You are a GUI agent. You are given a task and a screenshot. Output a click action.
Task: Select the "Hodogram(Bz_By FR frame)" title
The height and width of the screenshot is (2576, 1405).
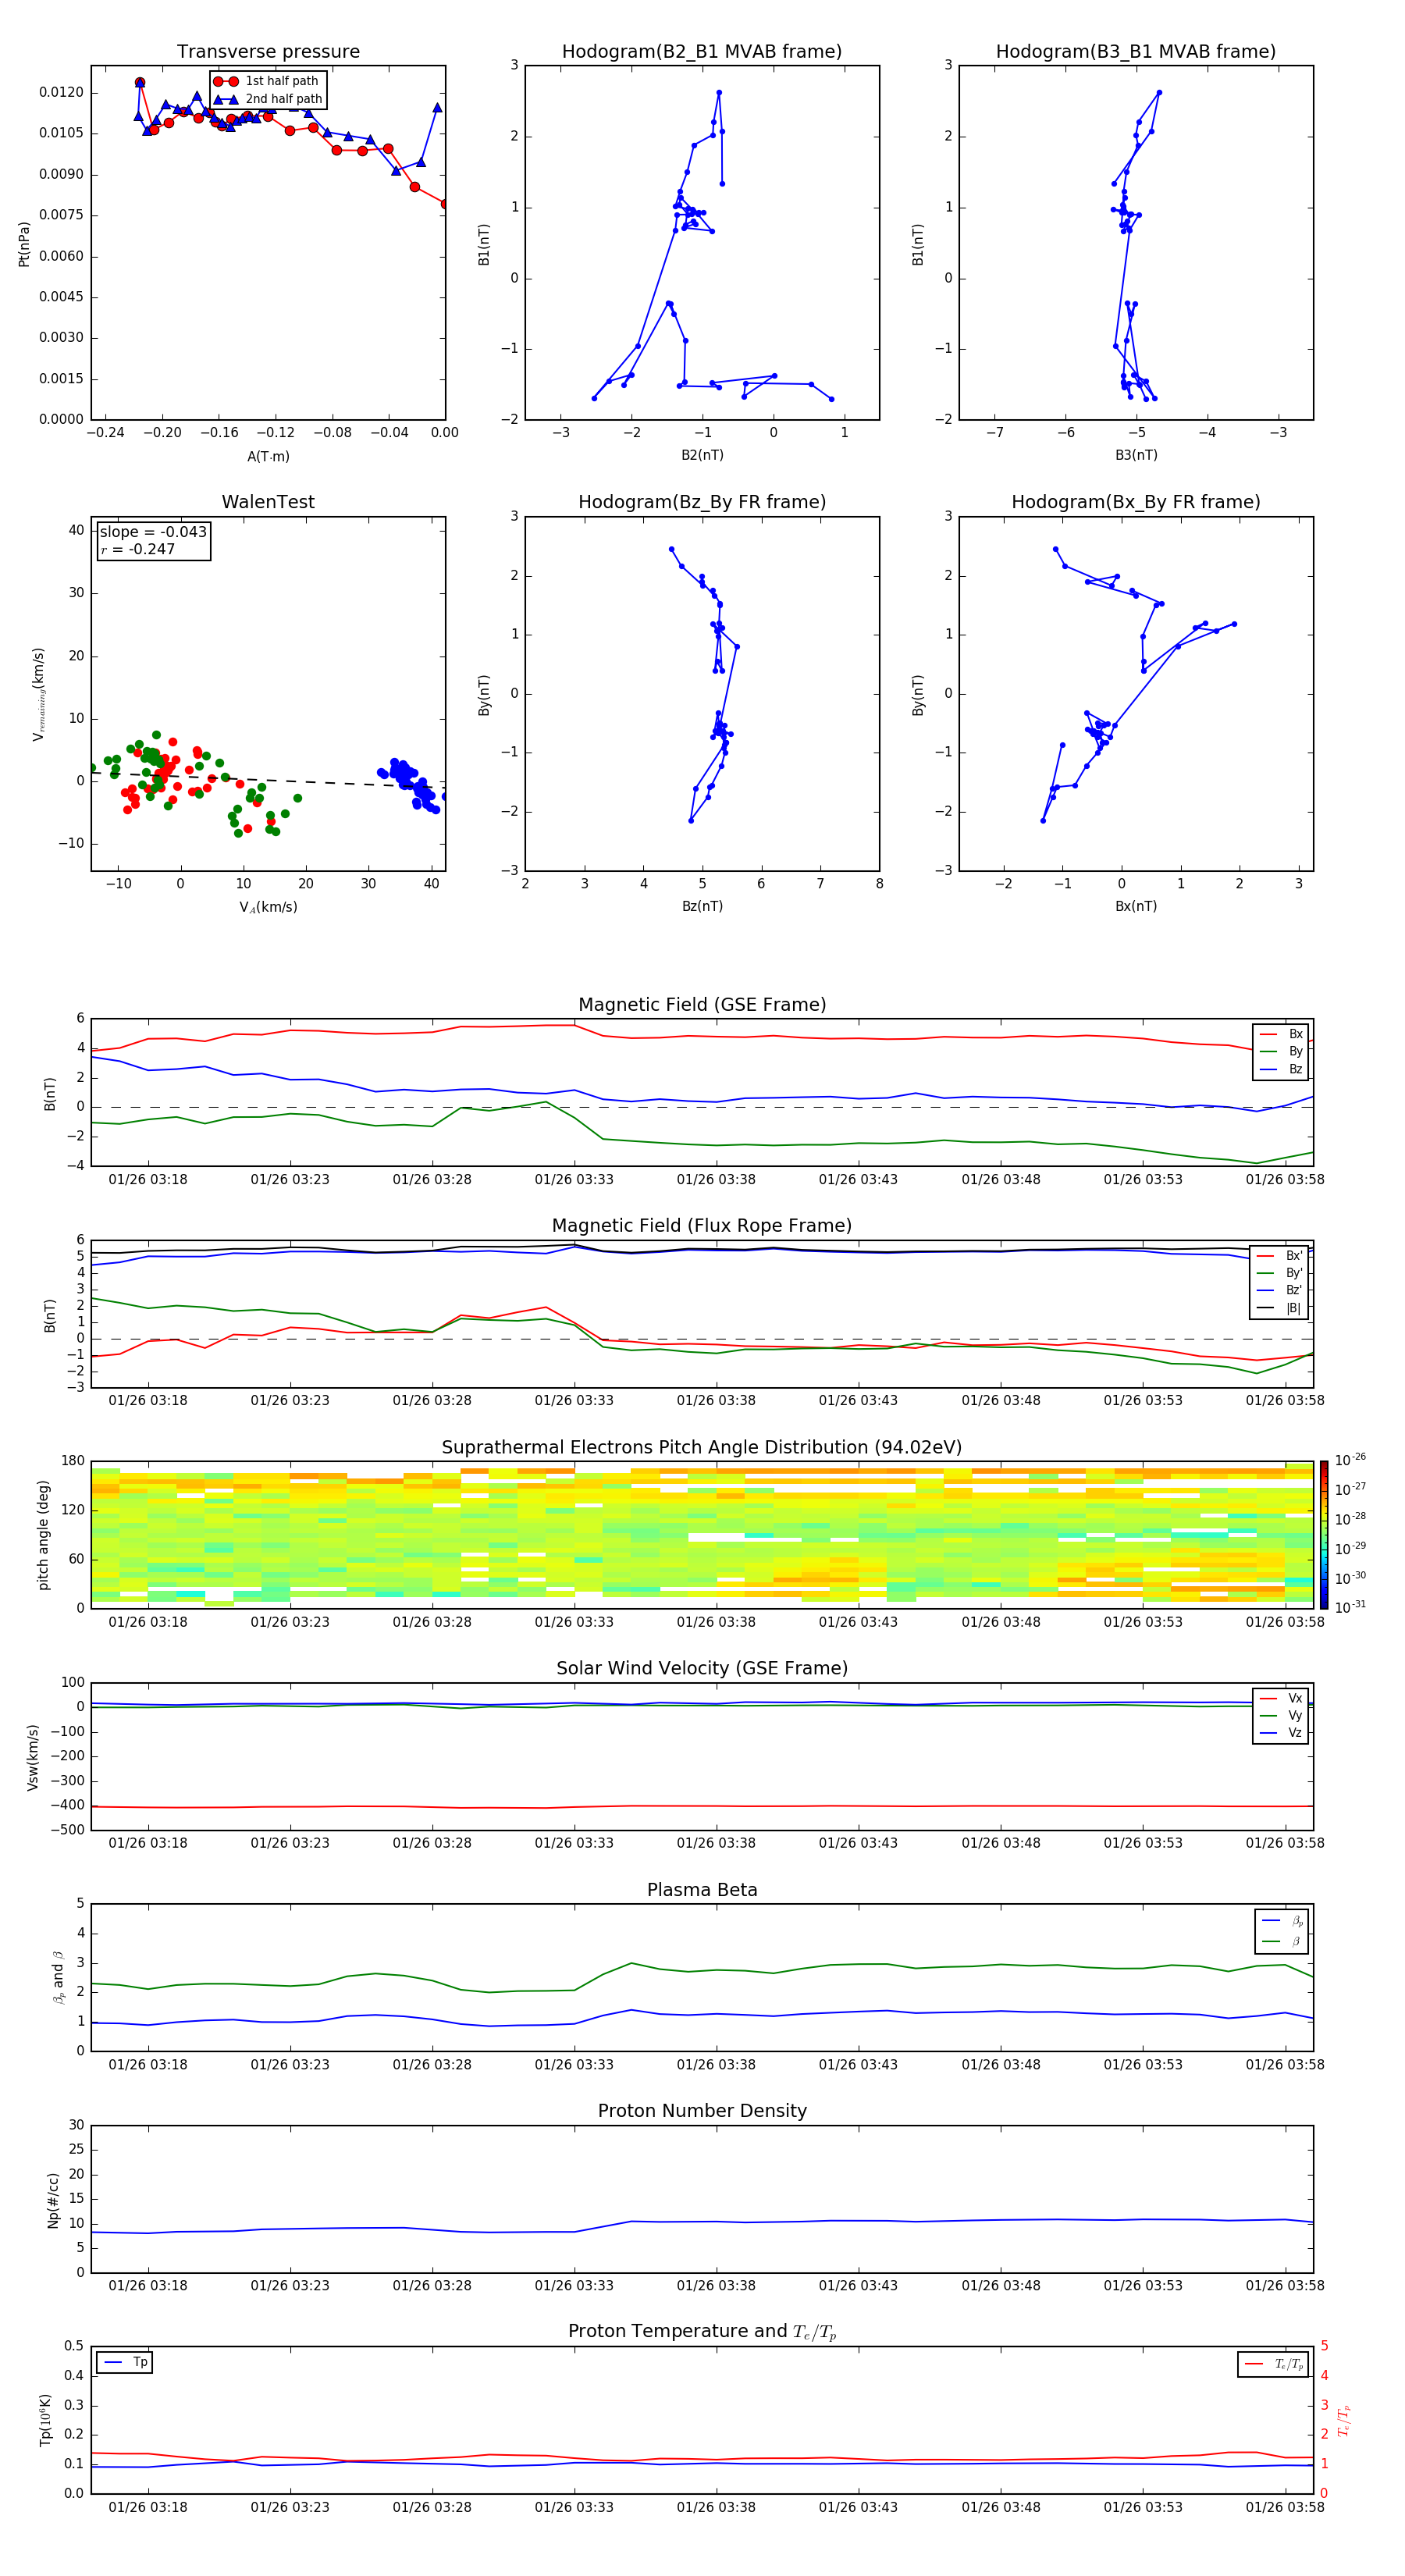[702, 502]
